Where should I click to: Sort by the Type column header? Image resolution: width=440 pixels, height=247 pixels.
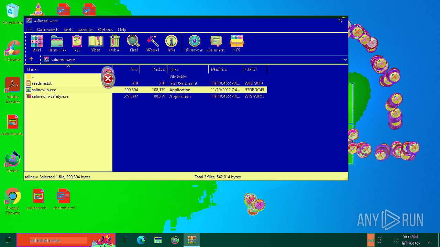(188, 69)
